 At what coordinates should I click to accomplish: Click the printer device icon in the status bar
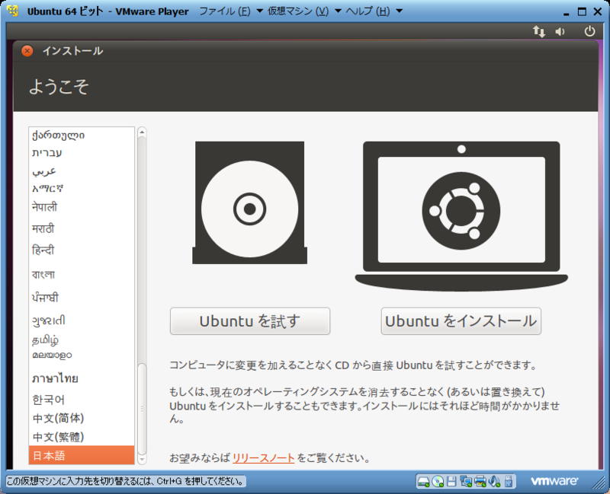480,481
